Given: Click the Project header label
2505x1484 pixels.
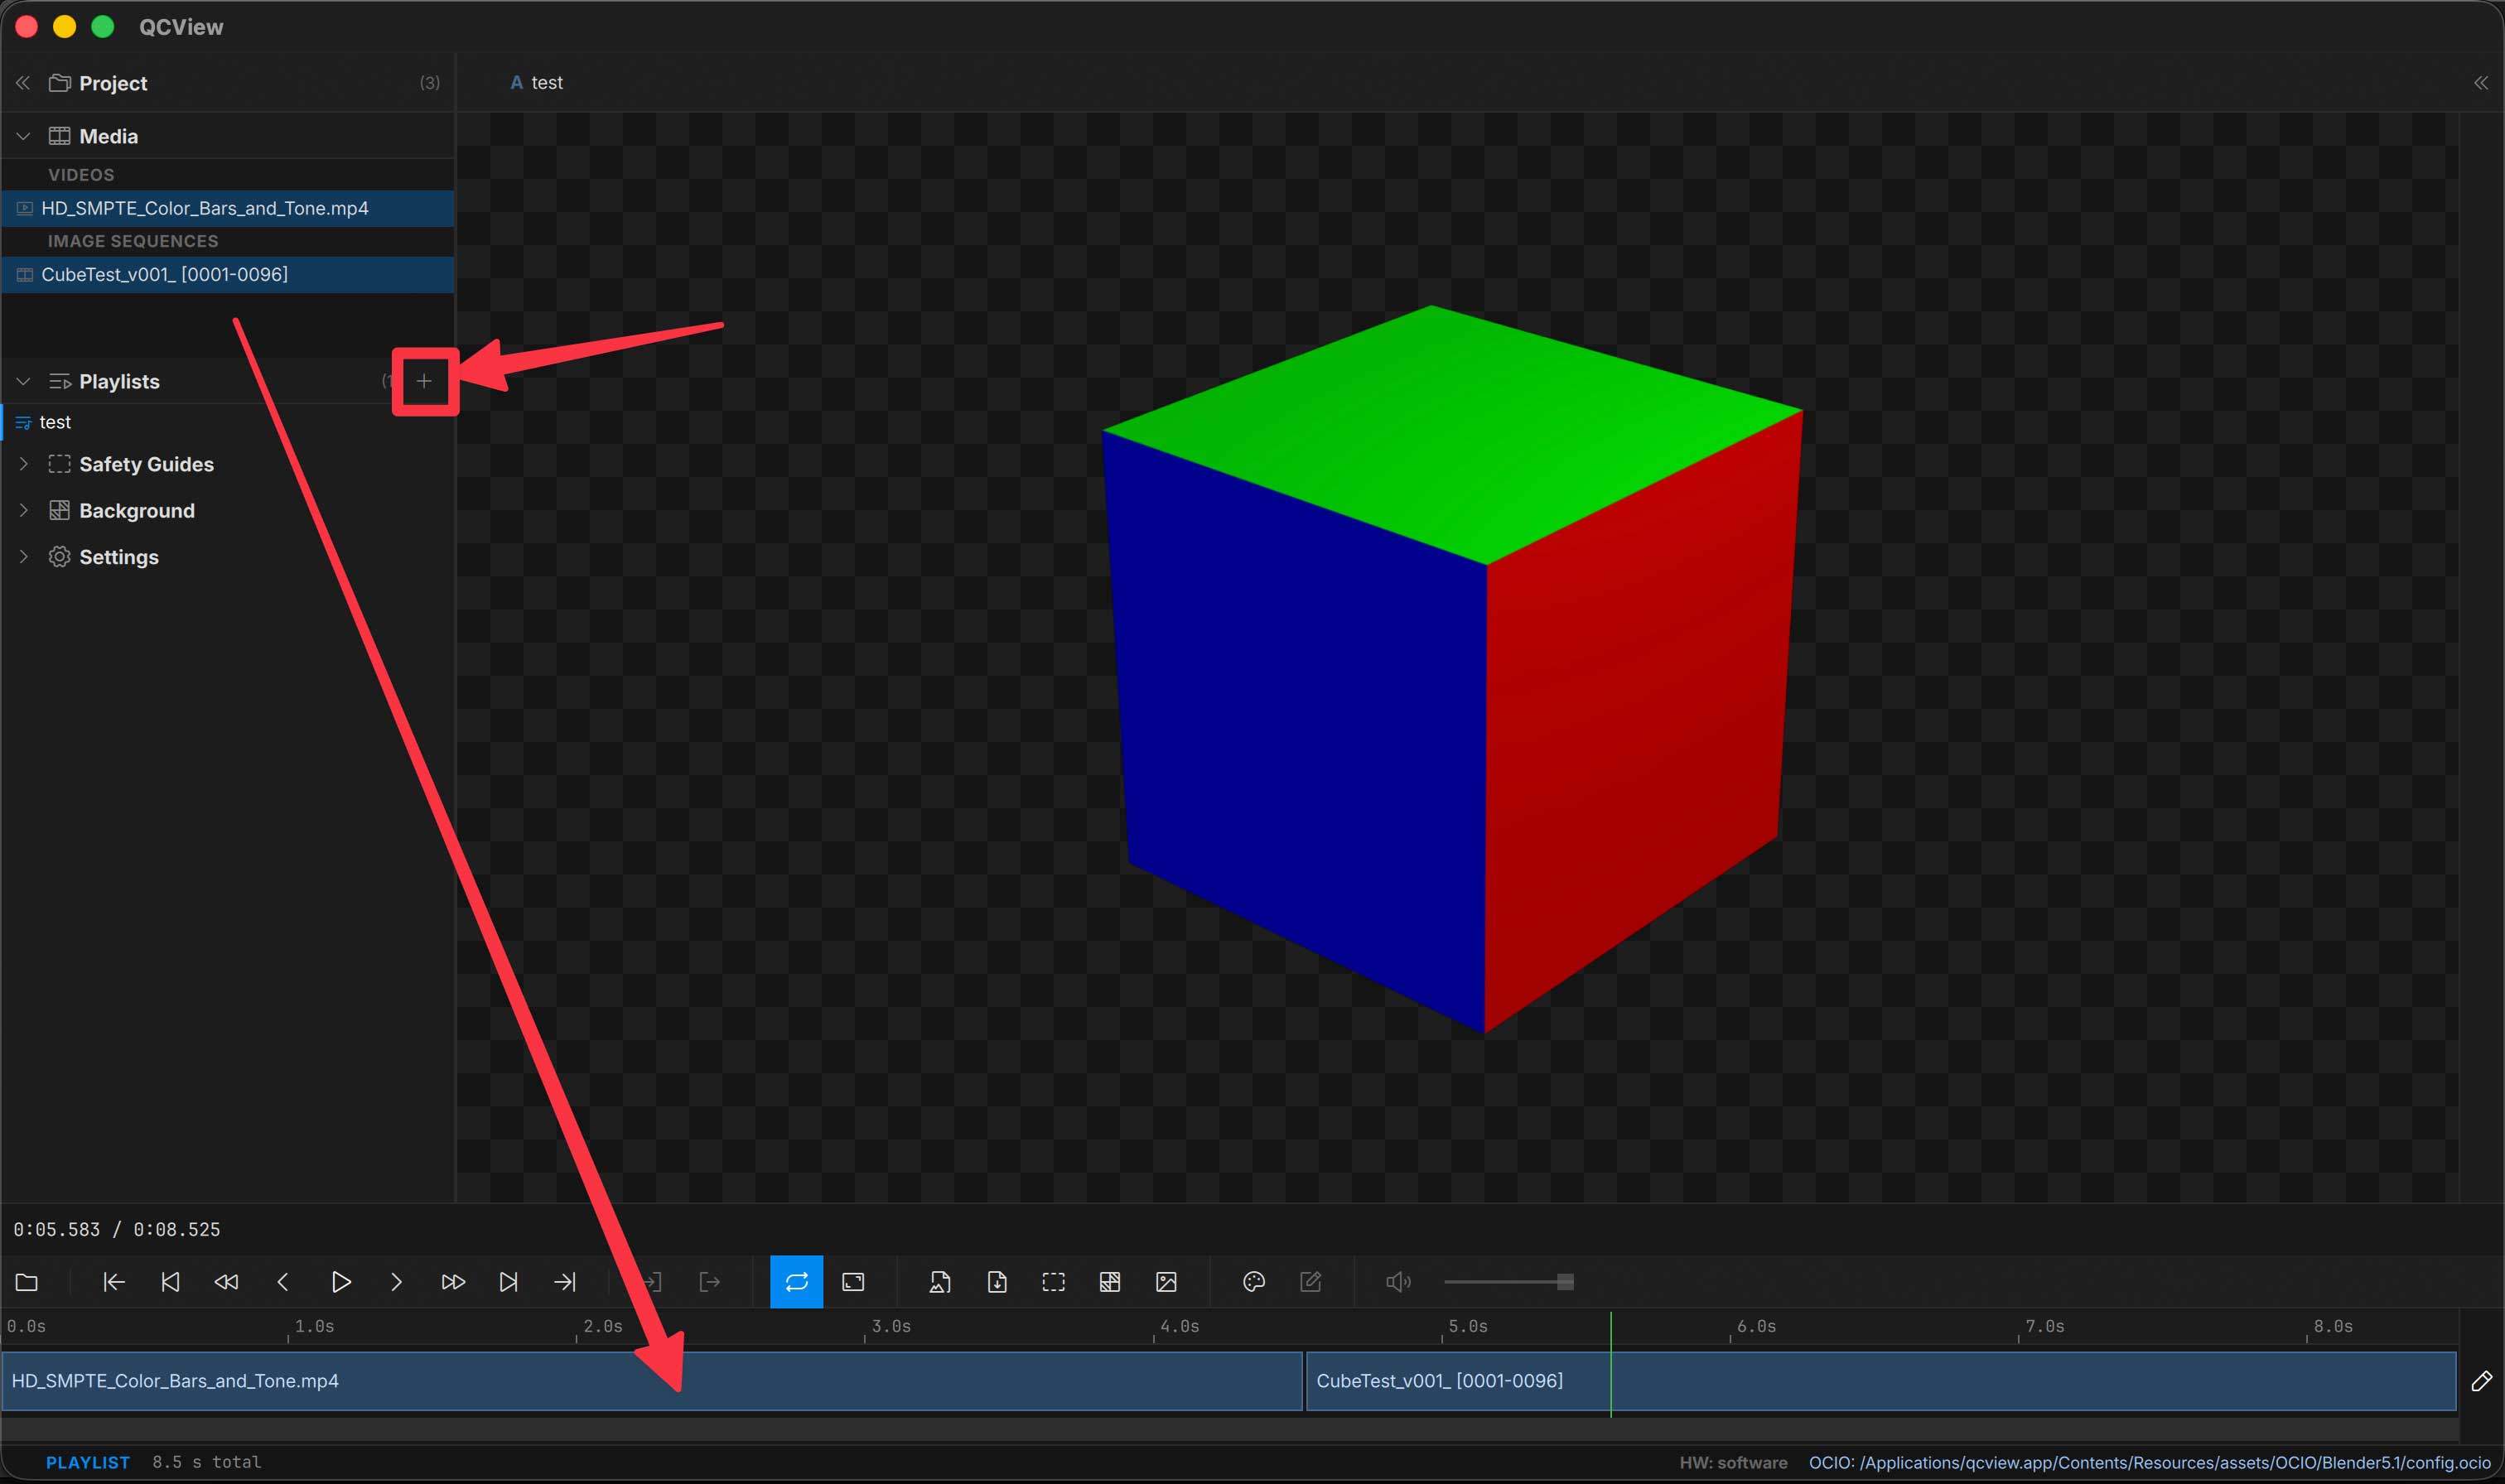Looking at the screenshot, I should (x=113, y=83).
